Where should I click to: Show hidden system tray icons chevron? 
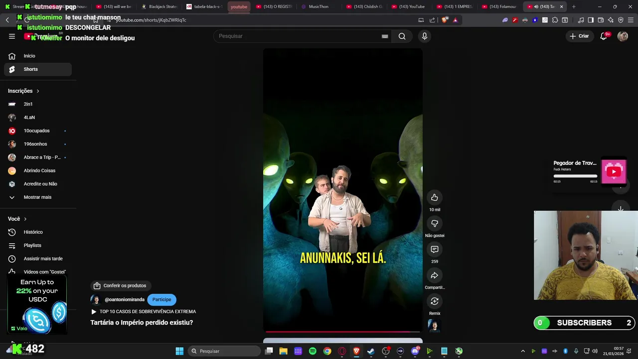(523, 351)
